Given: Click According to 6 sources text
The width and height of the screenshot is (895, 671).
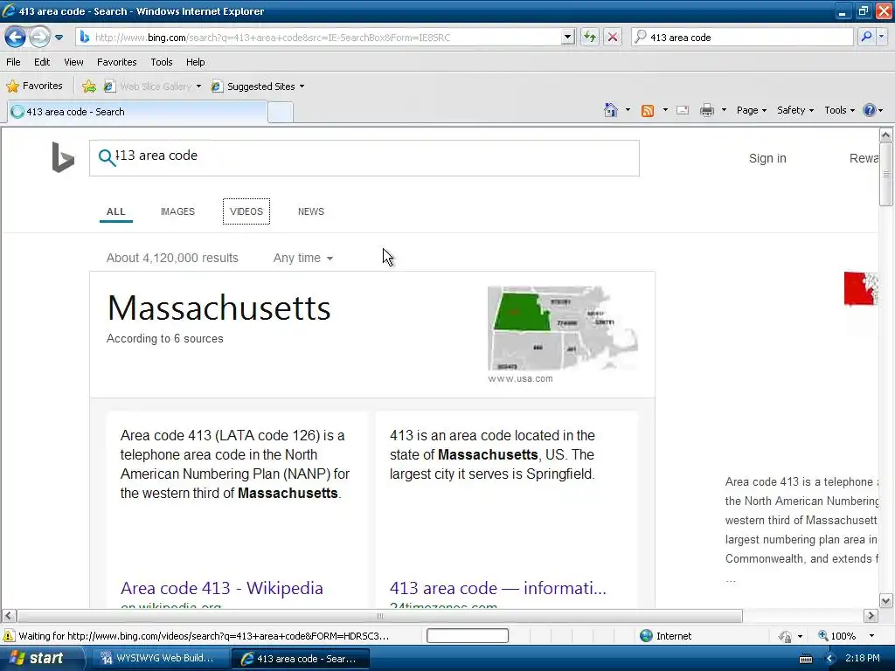Looking at the screenshot, I should click(x=165, y=338).
